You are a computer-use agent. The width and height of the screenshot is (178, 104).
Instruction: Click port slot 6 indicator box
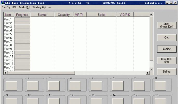tap(118, 86)
